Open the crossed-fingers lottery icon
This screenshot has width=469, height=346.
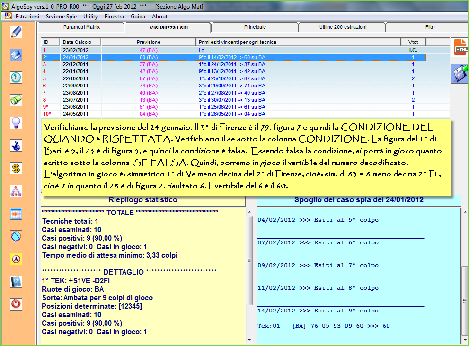pyautogui.click(x=16, y=146)
